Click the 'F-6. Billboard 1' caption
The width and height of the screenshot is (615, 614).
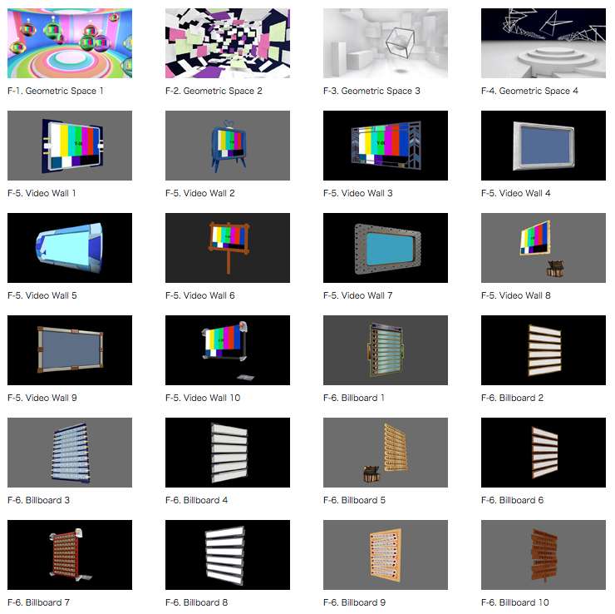coord(354,398)
